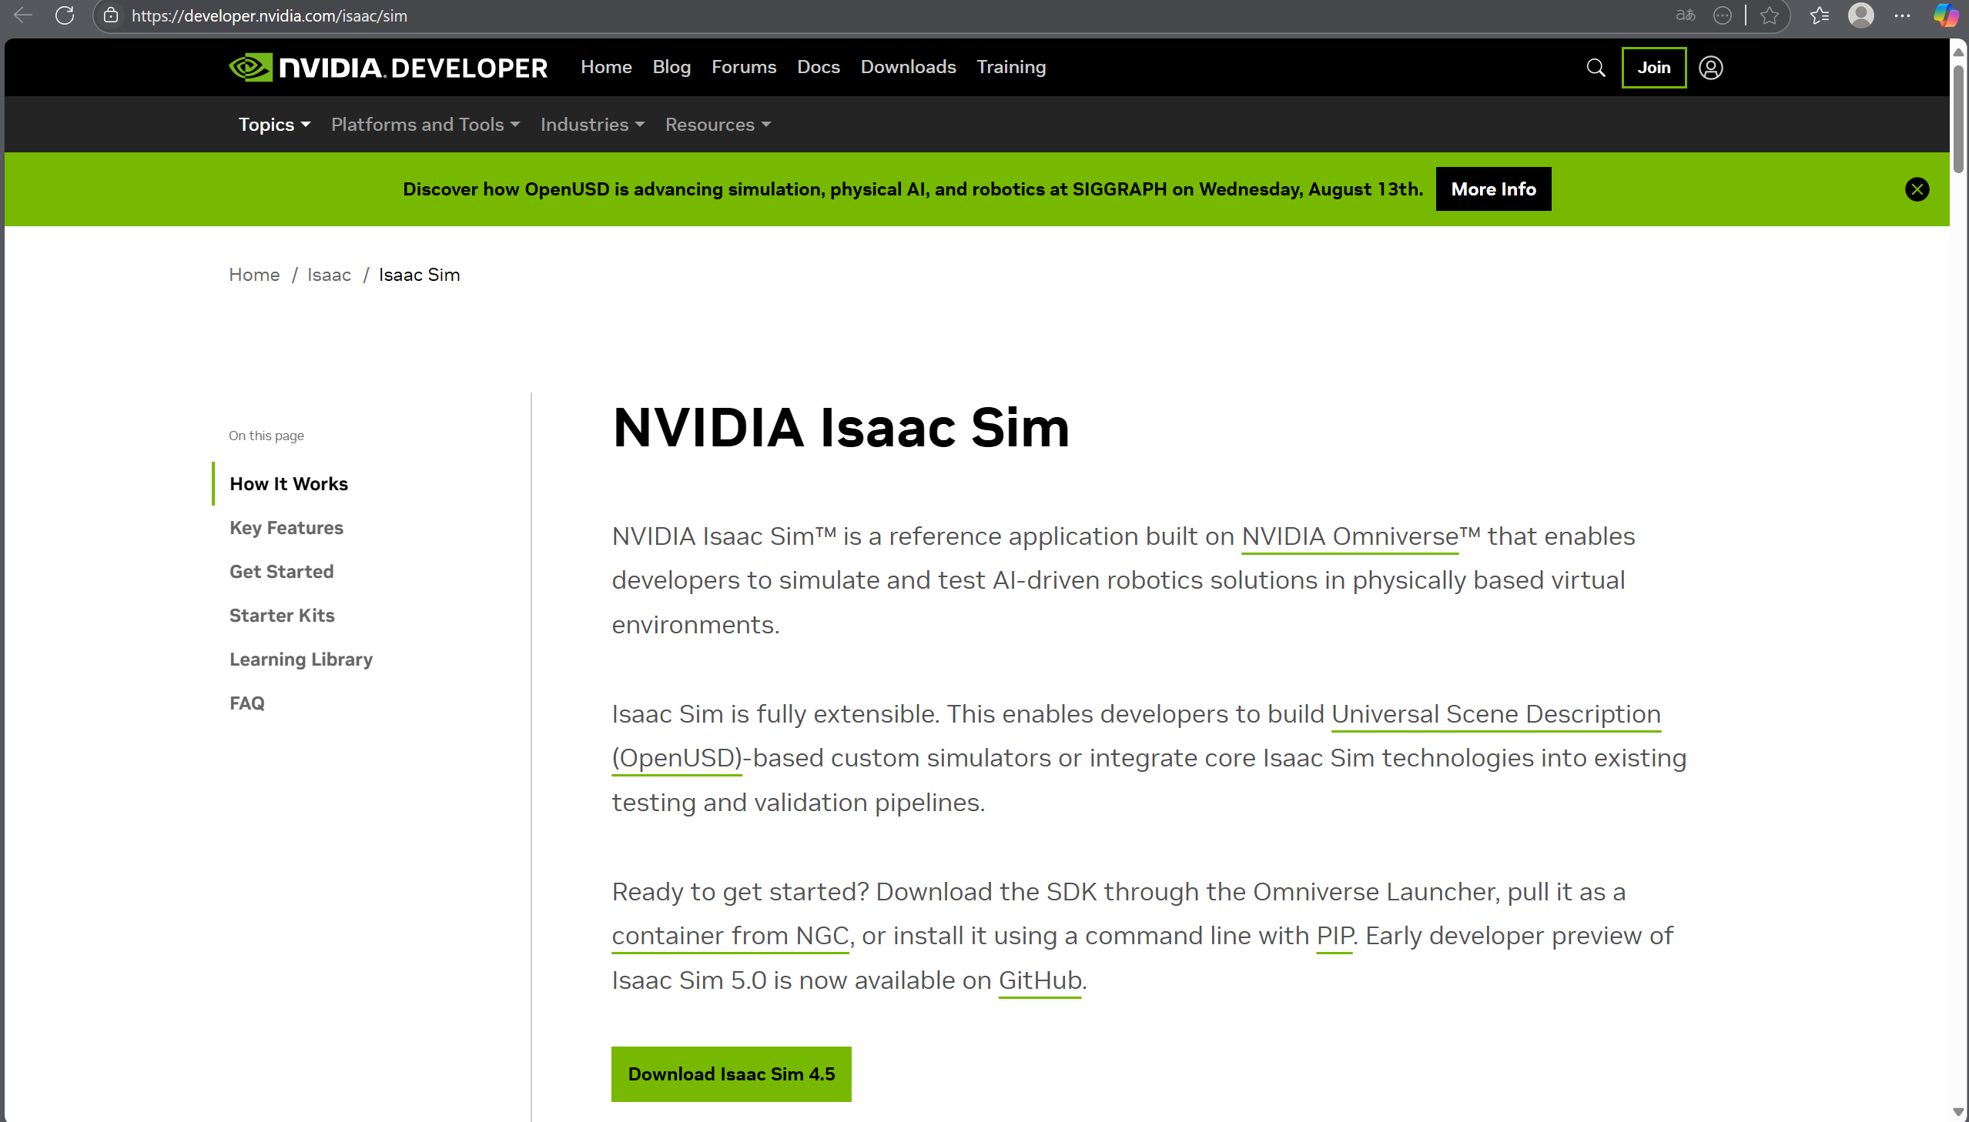Follow the (OpenUSD) link
Image resolution: width=1969 pixels, height=1122 pixels.
pos(677,758)
